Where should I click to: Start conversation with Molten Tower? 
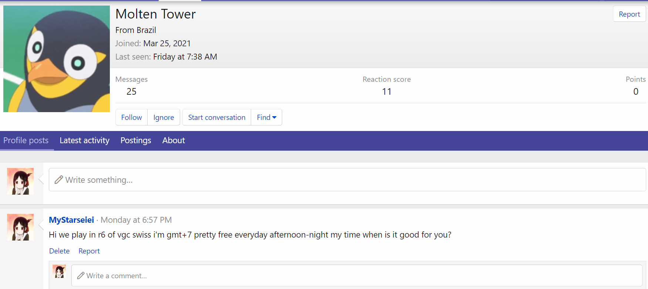[217, 117]
